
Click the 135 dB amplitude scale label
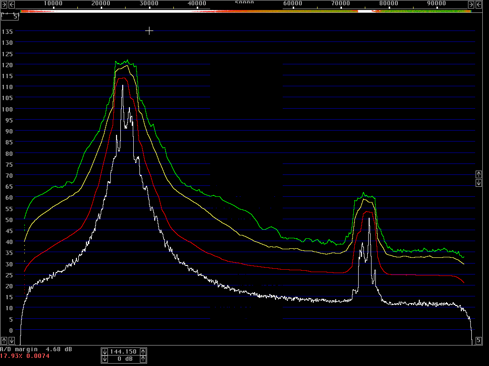tap(7, 31)
